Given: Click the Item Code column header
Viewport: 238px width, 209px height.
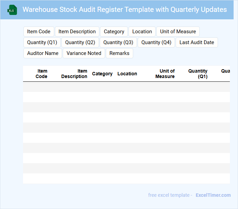Looking at the screenshot, I should coord(41,74).
